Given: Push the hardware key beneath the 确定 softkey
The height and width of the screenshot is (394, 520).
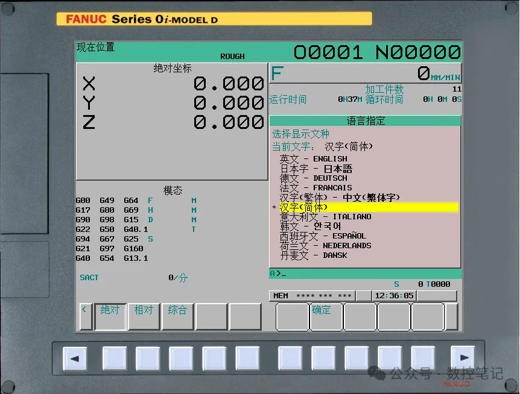Looking at the screenshot, I should click(323, 358).
